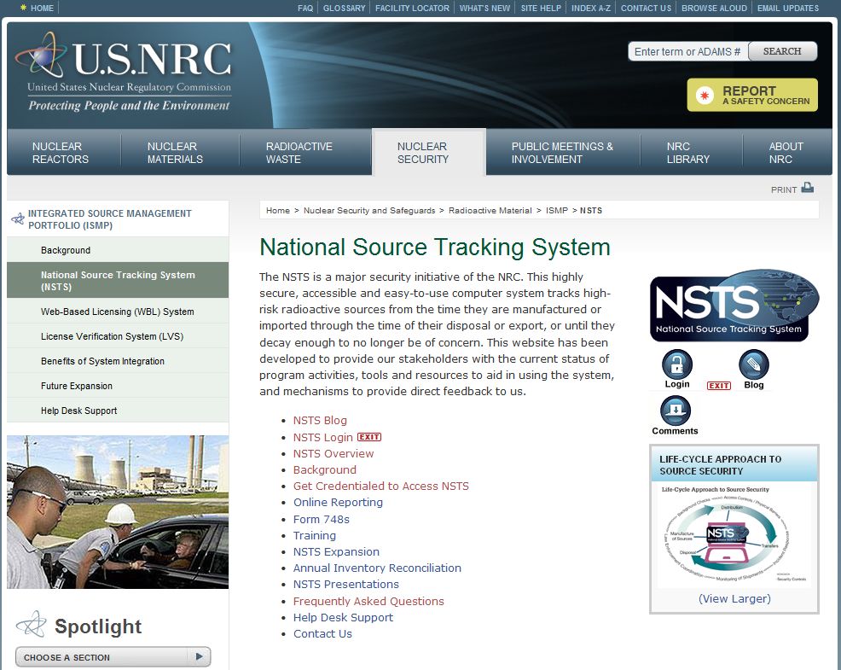Click the EXIT badge beside NSTS Login link
Viewport: 841px width, 670px height.
369,437
